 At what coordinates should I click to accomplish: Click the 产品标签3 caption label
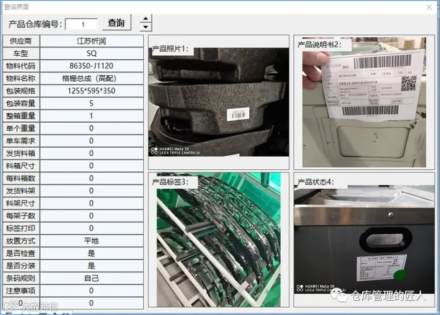tap(170, 182)
